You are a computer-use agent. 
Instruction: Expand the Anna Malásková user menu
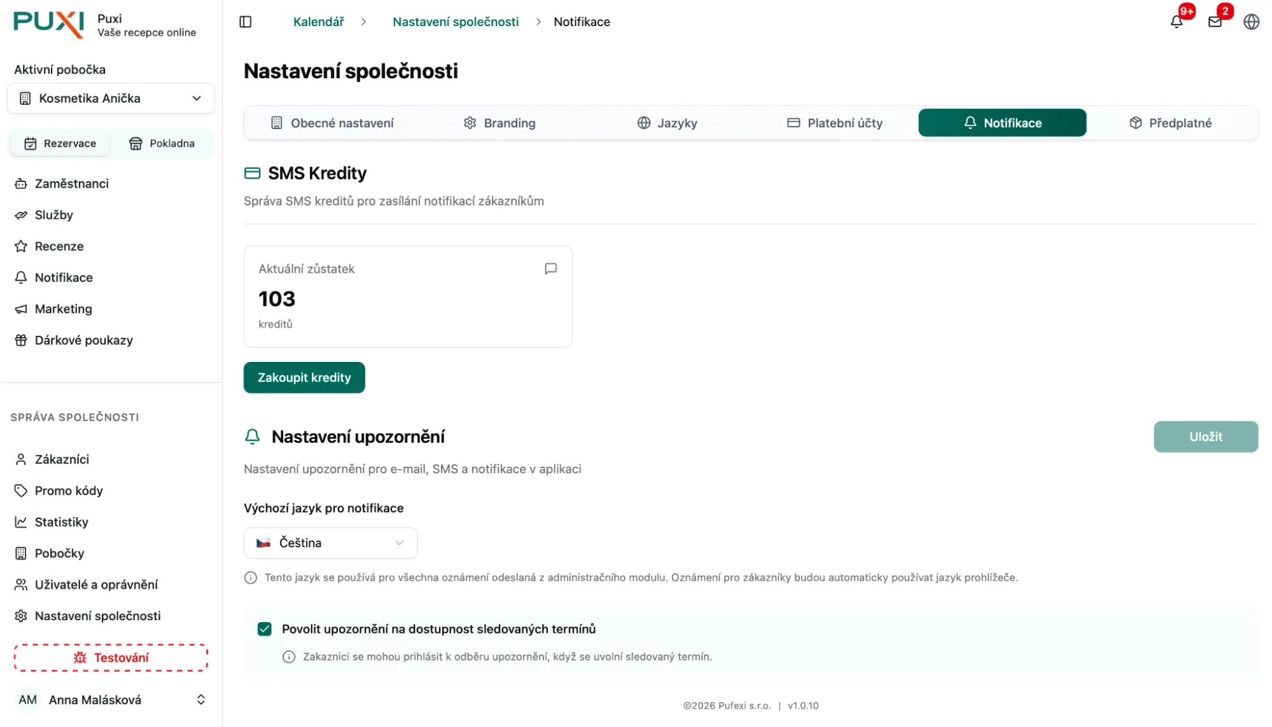pos(111,700)
